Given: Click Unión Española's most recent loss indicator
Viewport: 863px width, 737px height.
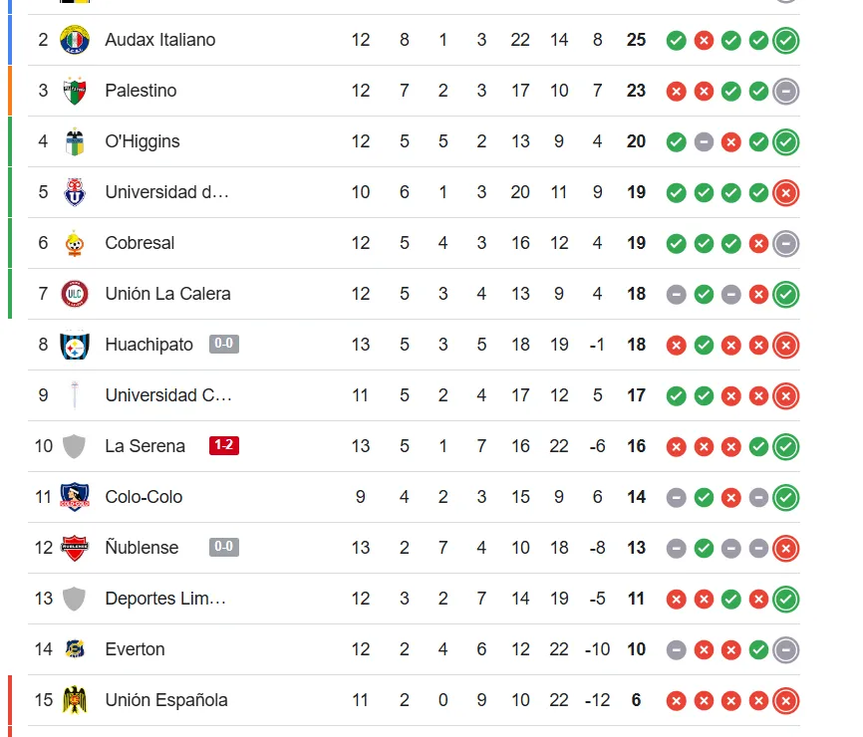Looking at the screenshot, I should [x=786, y=701].
